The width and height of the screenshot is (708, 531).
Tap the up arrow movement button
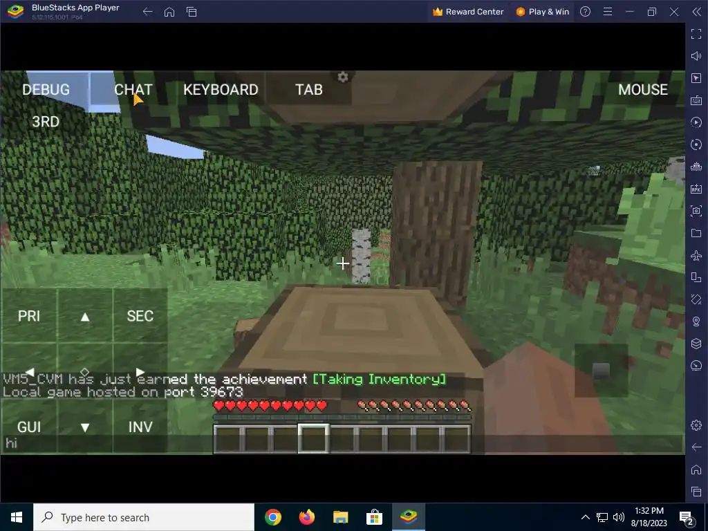click(x=85, y=317)
